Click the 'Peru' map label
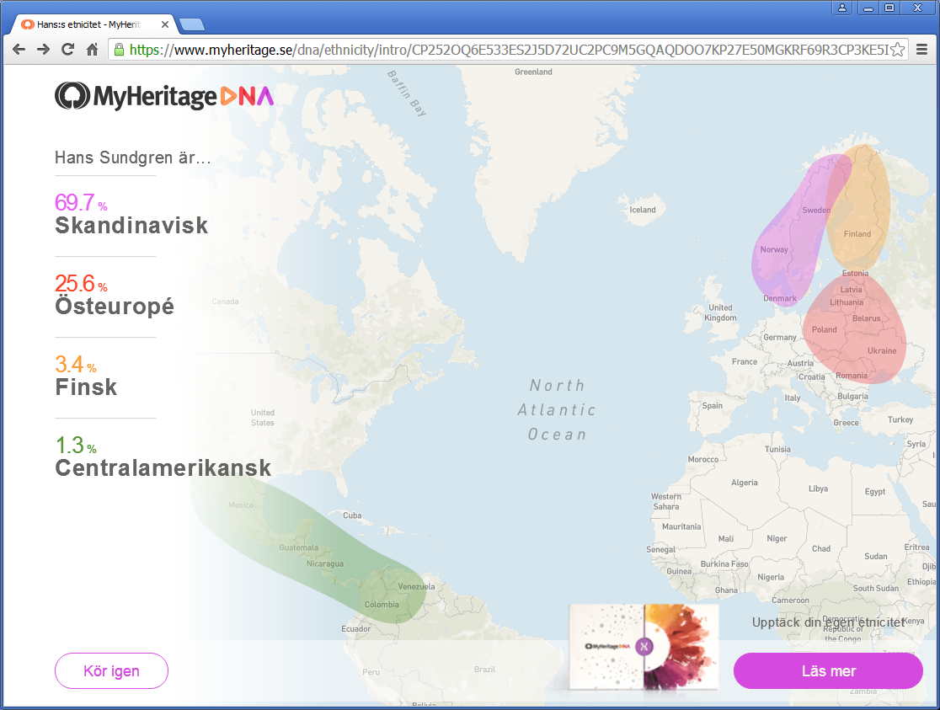The width and height of the screenshot is (940, 710). pyautogui.click(x=371, y=672)
